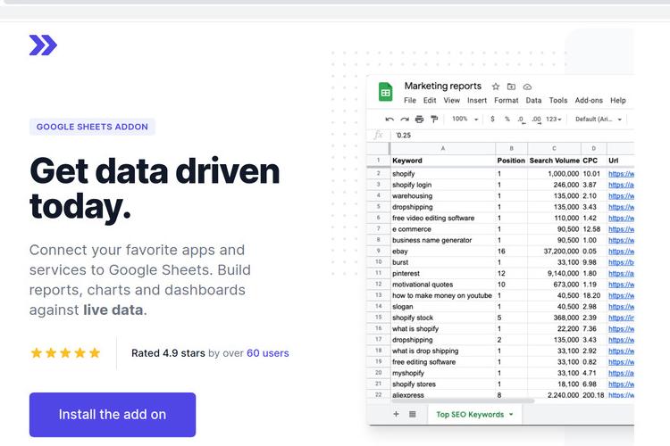The height and width of the screenshot is (446, 670).
Task: Select column D header
Action: tap(593, 149)
